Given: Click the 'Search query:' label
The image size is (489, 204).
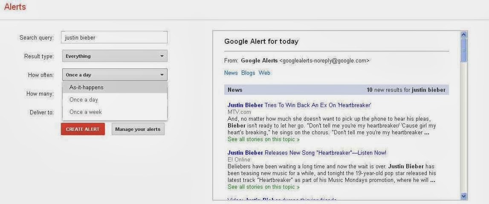Looking at the screenshot, I should 37,38.
